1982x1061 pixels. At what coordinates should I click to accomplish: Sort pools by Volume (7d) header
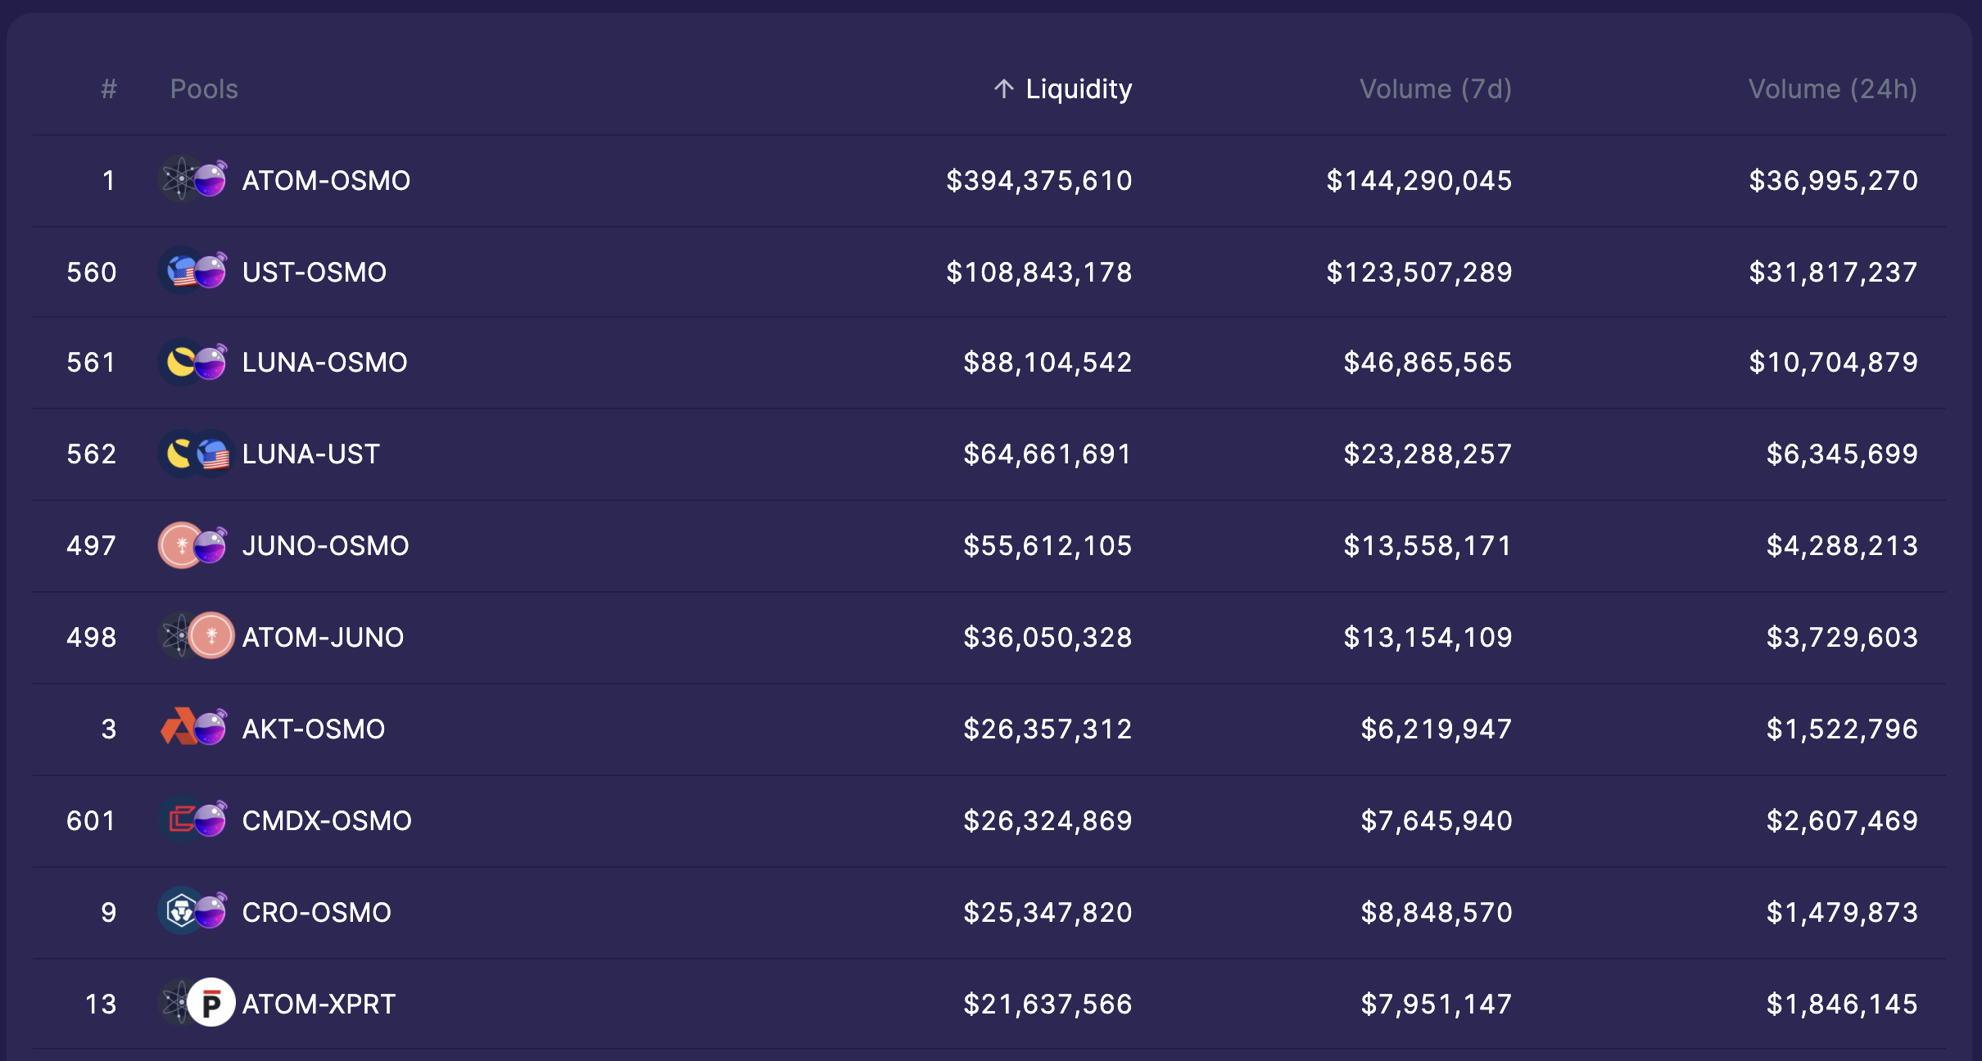[x=1436, y=88]
